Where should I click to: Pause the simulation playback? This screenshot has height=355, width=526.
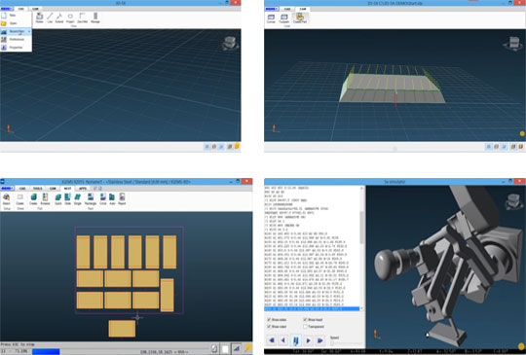click(x=295, y=340)
